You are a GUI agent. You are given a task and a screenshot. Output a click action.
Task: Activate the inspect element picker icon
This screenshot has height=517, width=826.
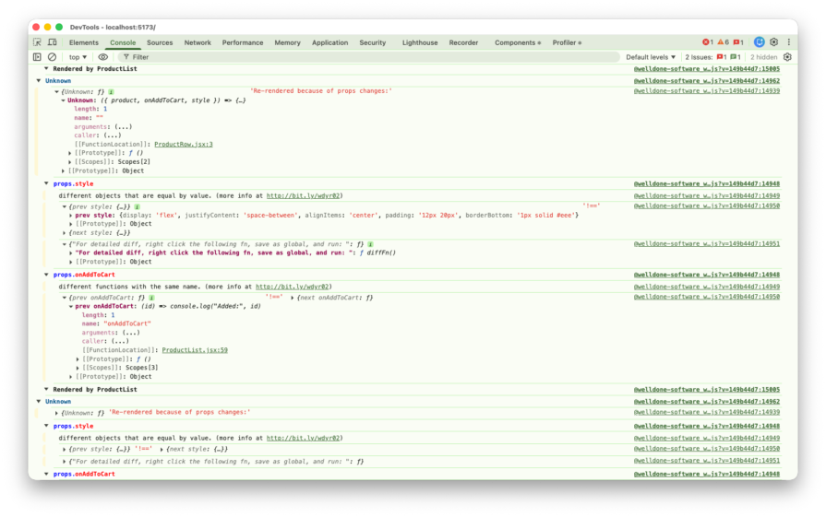(37, 42)
